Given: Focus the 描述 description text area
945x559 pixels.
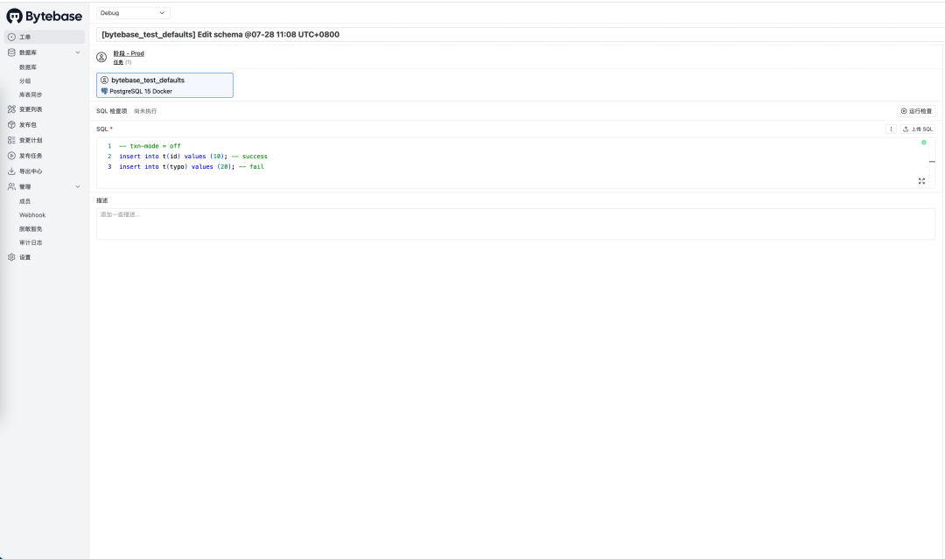Looking at the screenshot, I should click(x=516, y=224).
